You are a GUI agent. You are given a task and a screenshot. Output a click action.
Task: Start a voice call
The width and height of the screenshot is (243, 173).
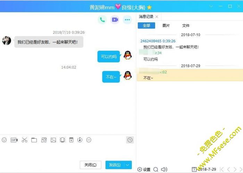[x=102, y=20]
